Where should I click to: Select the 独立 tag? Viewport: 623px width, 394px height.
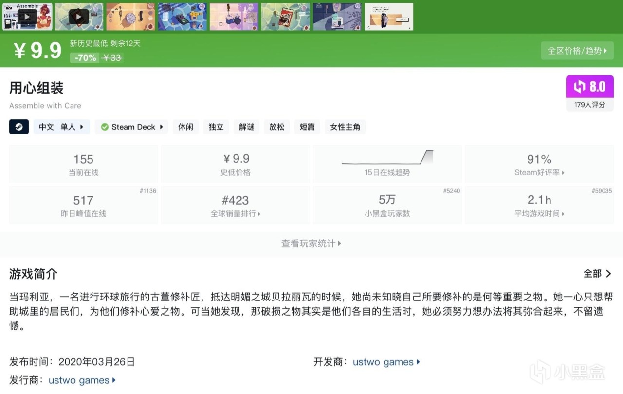click(x=216, y=127)
